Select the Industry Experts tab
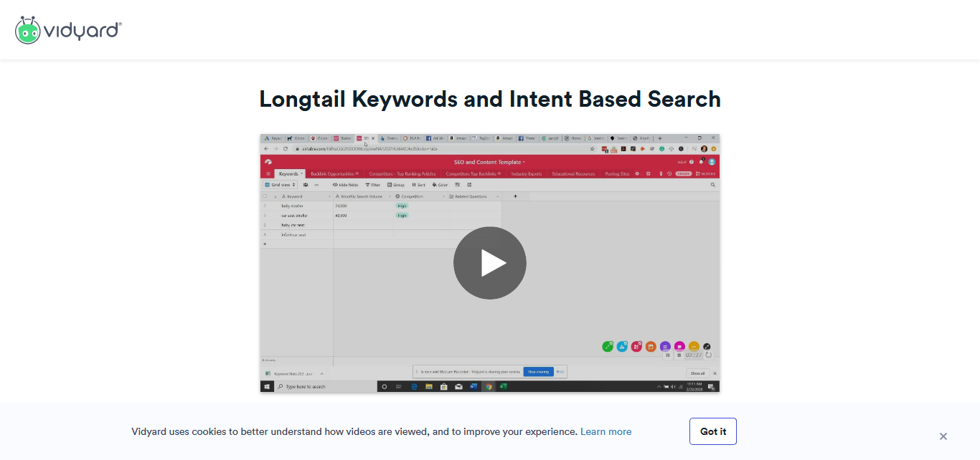The width and height of the screenshot is (980, 460). point(527,173)
